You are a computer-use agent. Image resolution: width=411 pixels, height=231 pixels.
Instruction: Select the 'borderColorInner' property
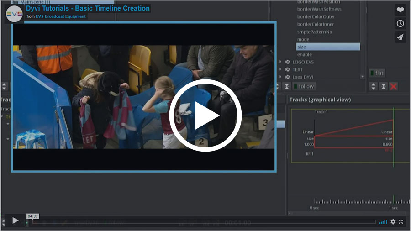pos(315,24)
